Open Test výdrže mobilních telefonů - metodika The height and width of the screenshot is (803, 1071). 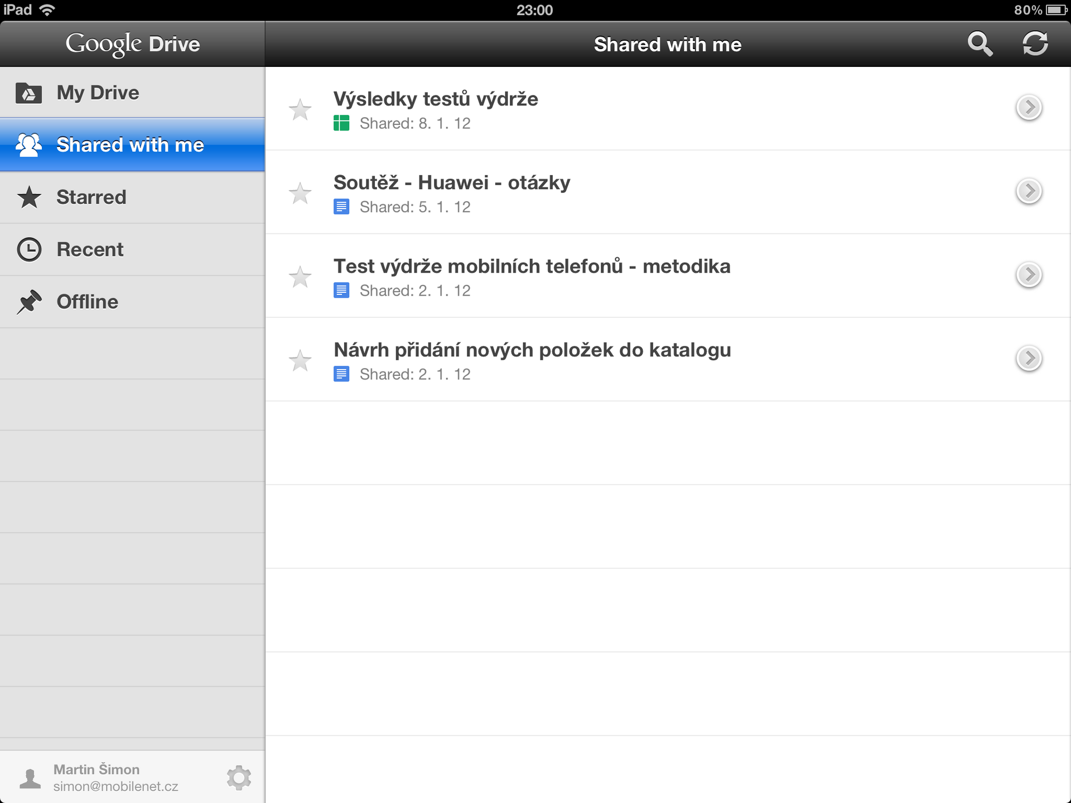532,266
